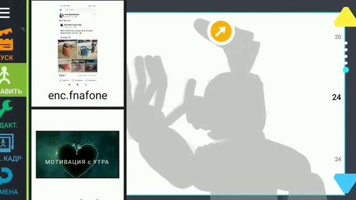356x200 pixels.
Task: Select the enc.fnafone library thumbnail
Action: click(x=78, y=53)
